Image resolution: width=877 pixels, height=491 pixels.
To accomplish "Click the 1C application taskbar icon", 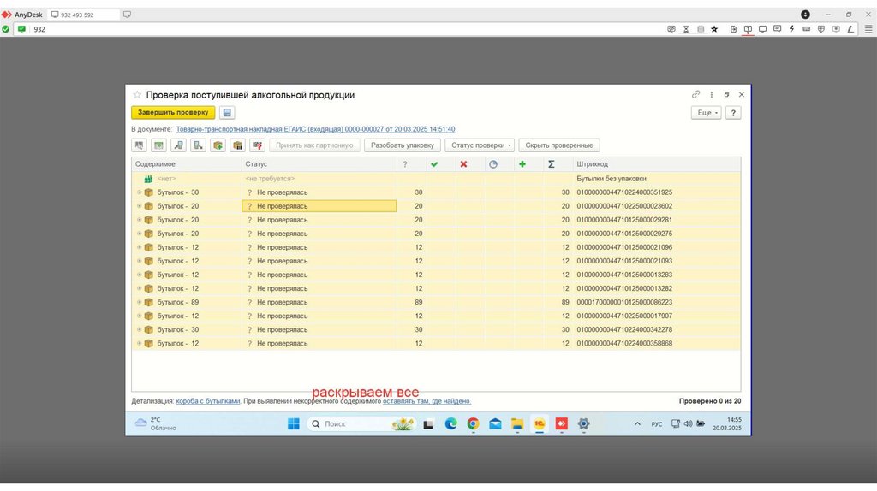I will point(540,423).
